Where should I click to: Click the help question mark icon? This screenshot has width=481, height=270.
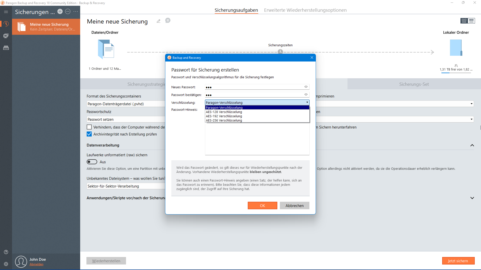(x=6, y=252)
